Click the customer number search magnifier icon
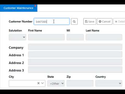This screenshot has width=125, height=94. [x=74, y=21]
